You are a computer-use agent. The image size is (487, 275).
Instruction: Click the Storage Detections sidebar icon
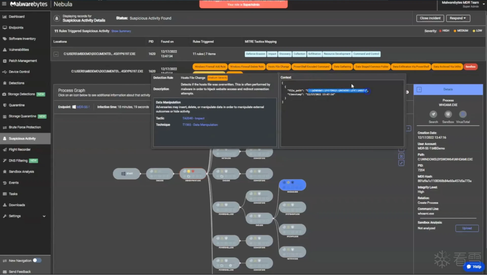(4, 94)
